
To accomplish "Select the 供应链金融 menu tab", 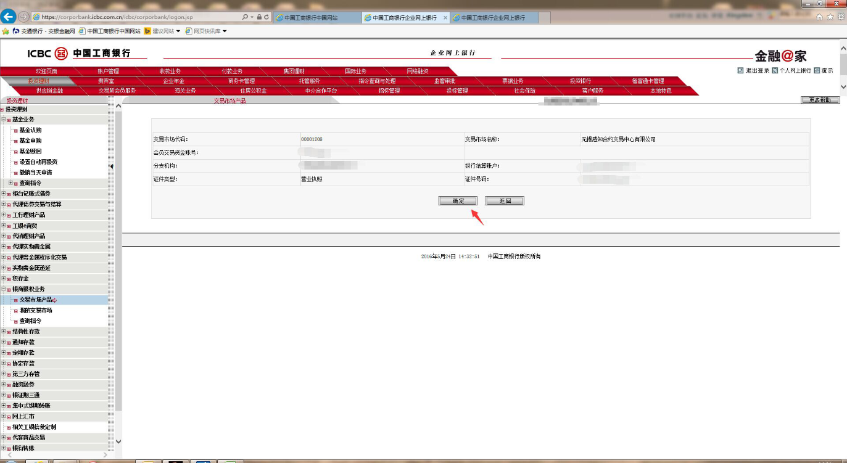I will (49, 91).
